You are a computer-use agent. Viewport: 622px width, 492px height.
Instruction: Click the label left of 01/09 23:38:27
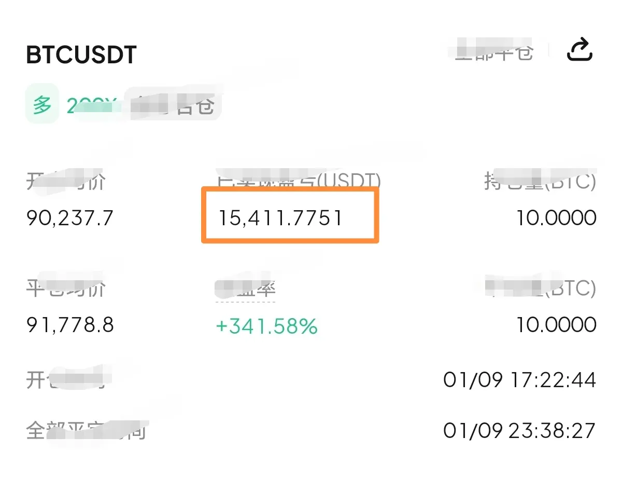[86, 431]
